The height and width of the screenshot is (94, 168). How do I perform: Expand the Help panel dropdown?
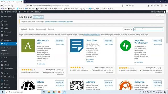pyautogui.click(x=160, y=15)
